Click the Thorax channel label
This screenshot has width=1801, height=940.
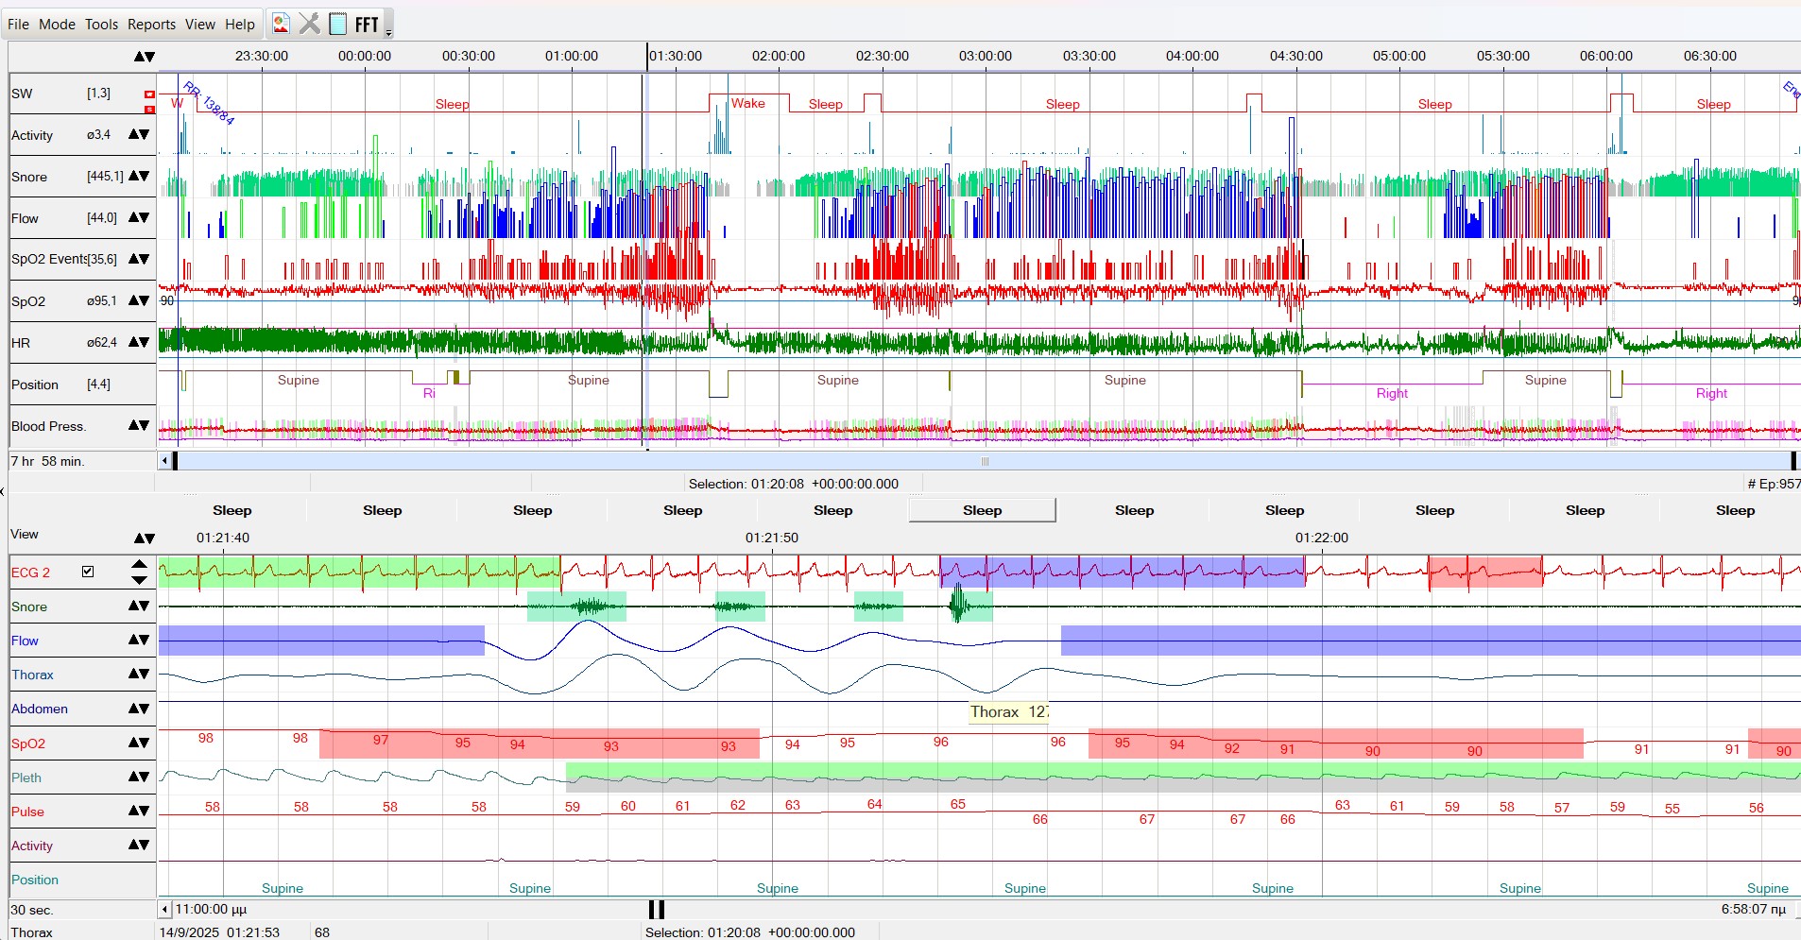pos(32,675)
